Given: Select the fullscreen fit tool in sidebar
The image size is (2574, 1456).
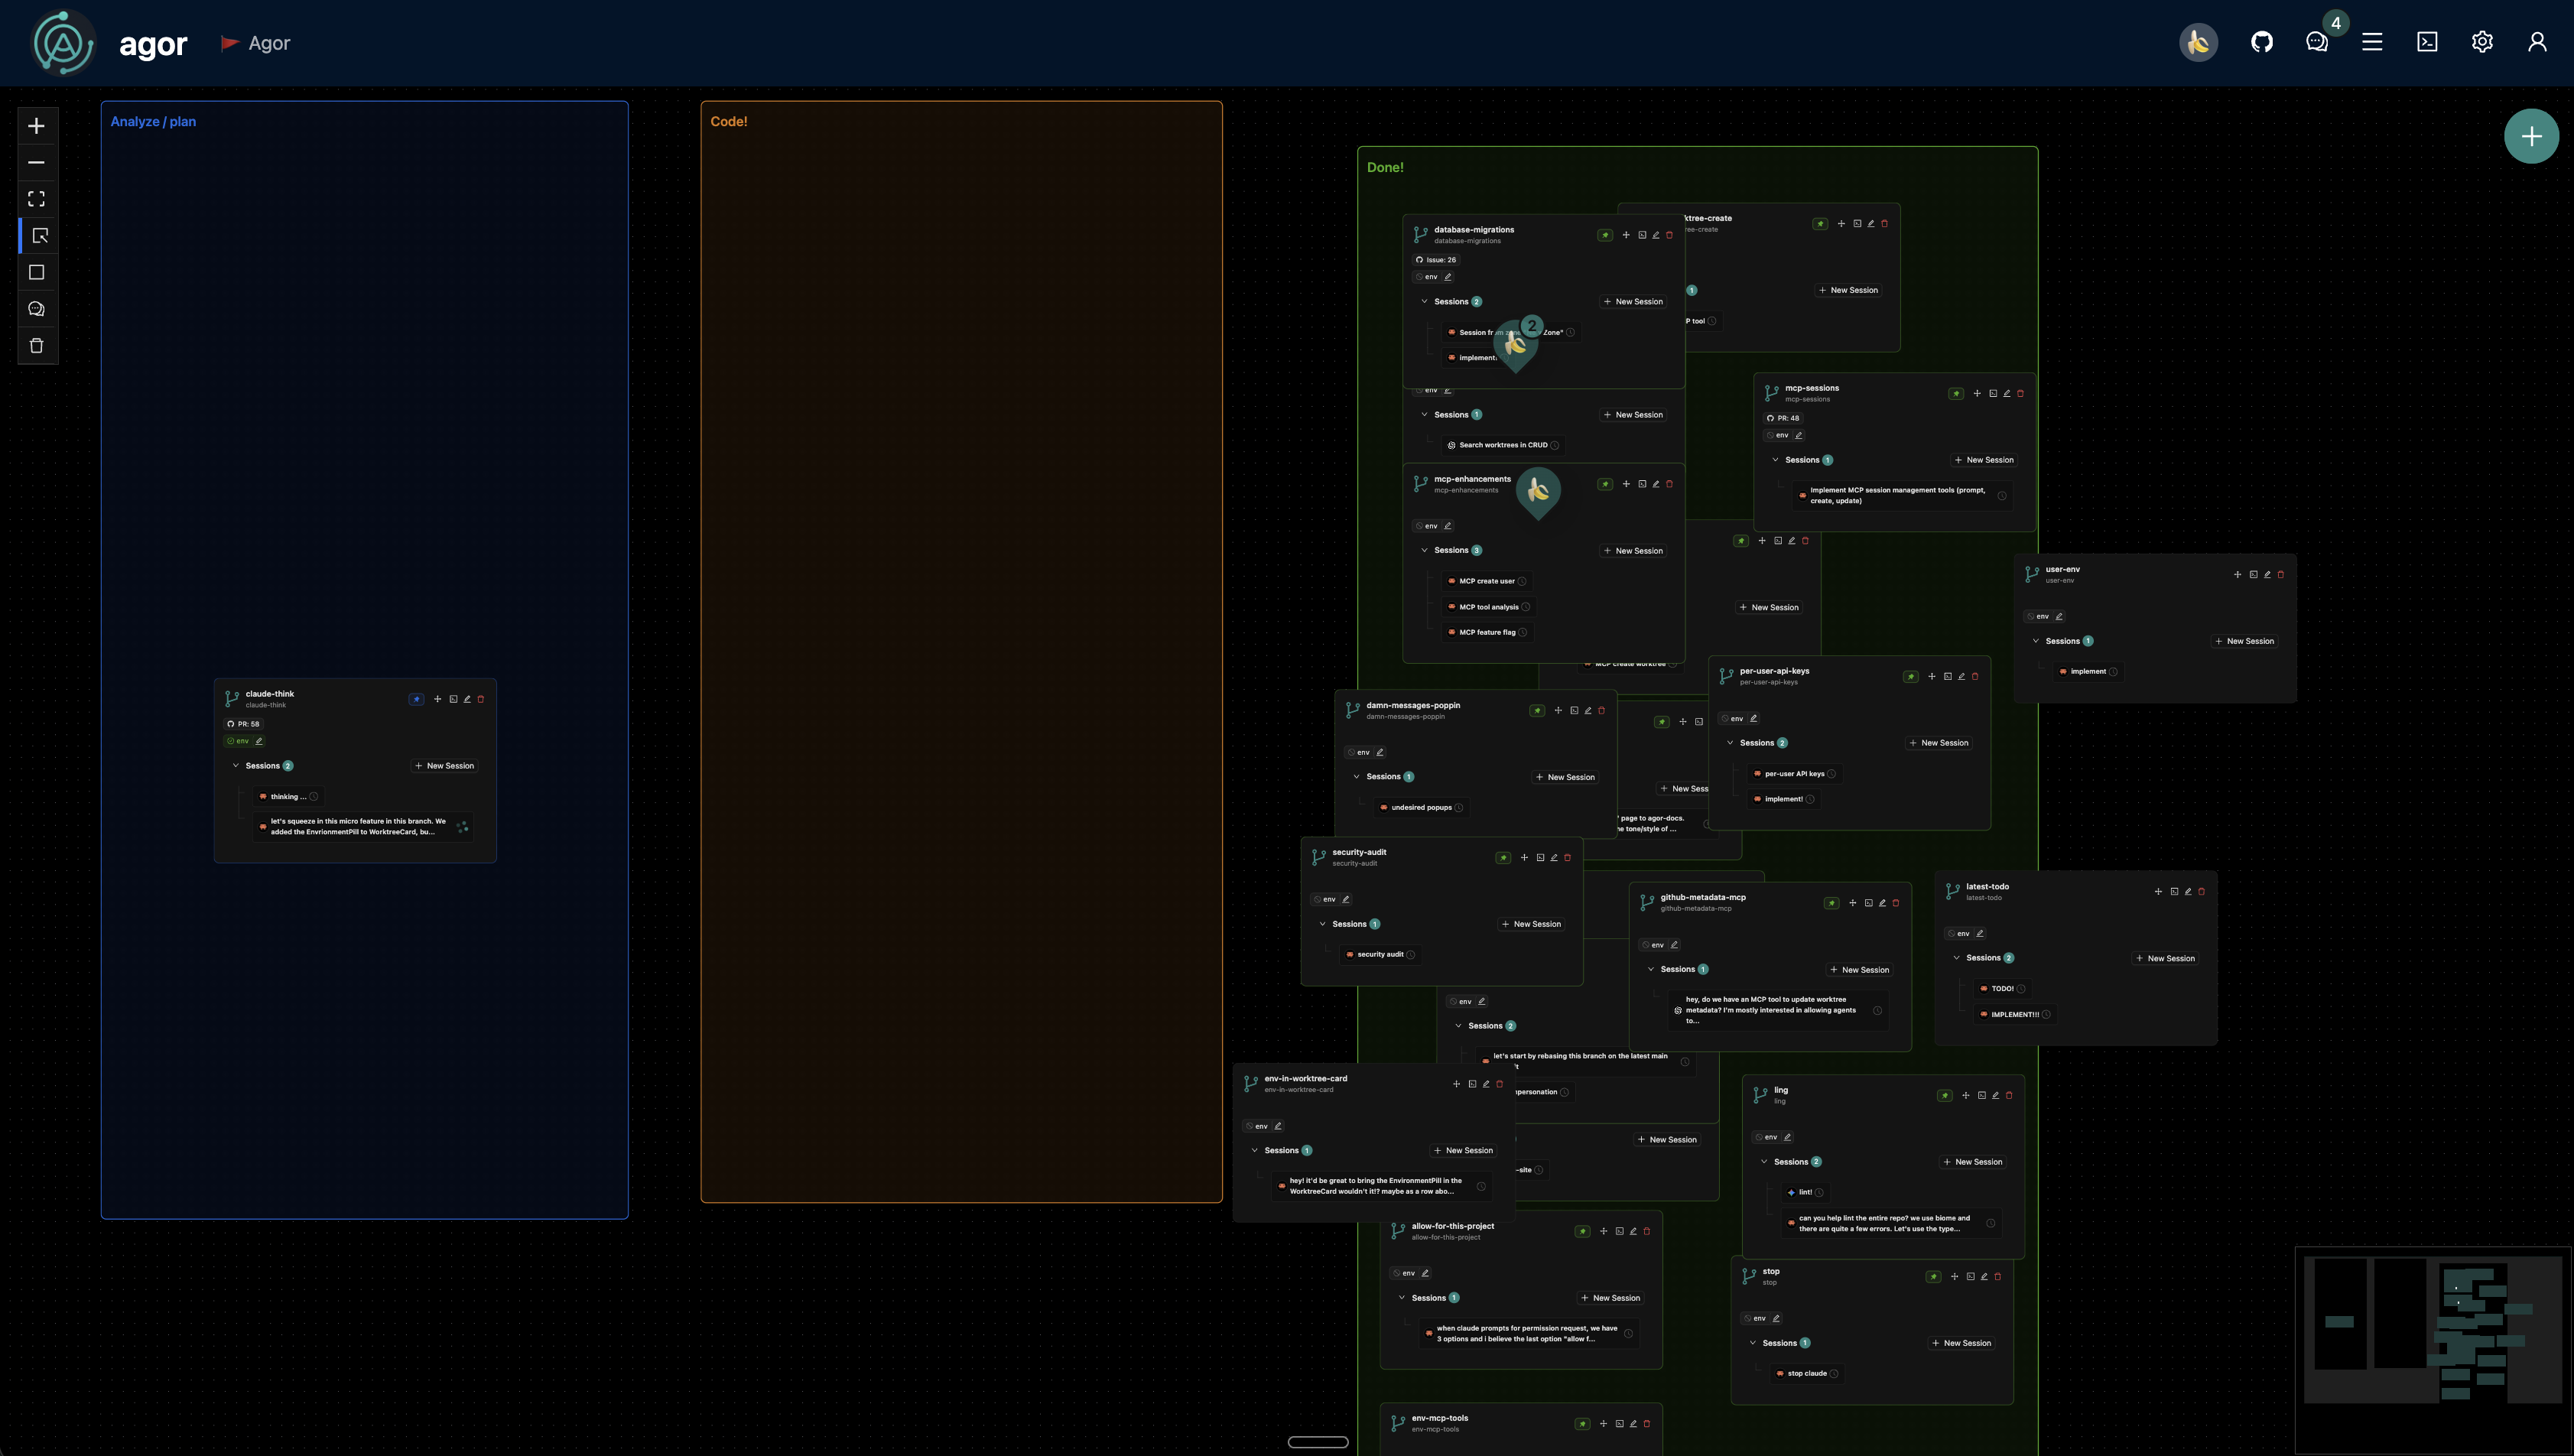Looking at the screenshot, I should (x=36, y=198).
